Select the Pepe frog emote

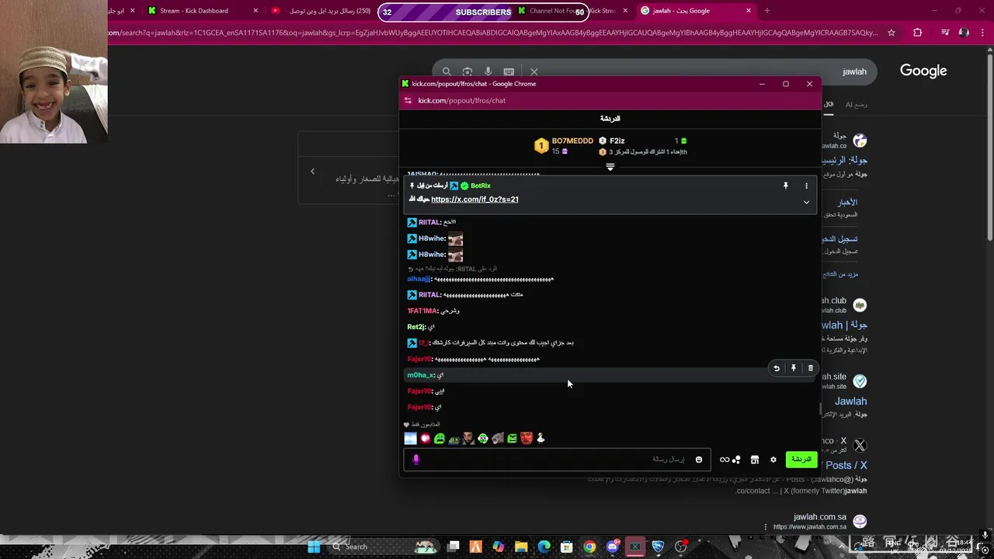(x=454, y=439)
